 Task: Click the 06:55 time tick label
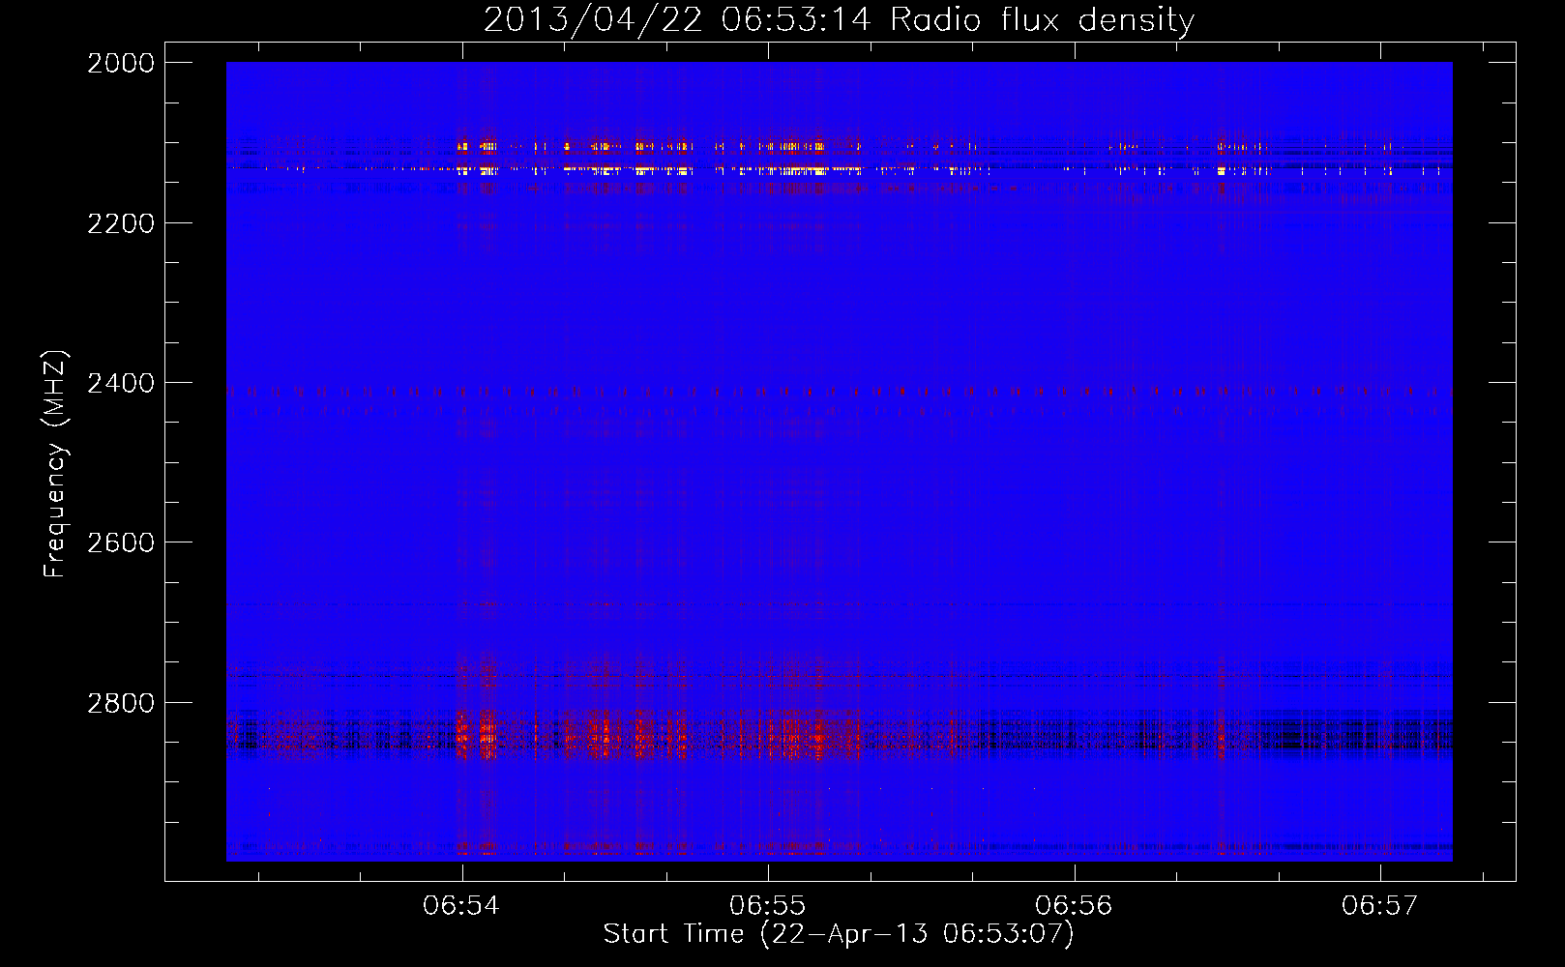pyautogui.click(x=767, y=906)
